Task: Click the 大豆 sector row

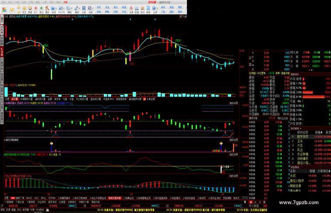Action: (310, 145)
